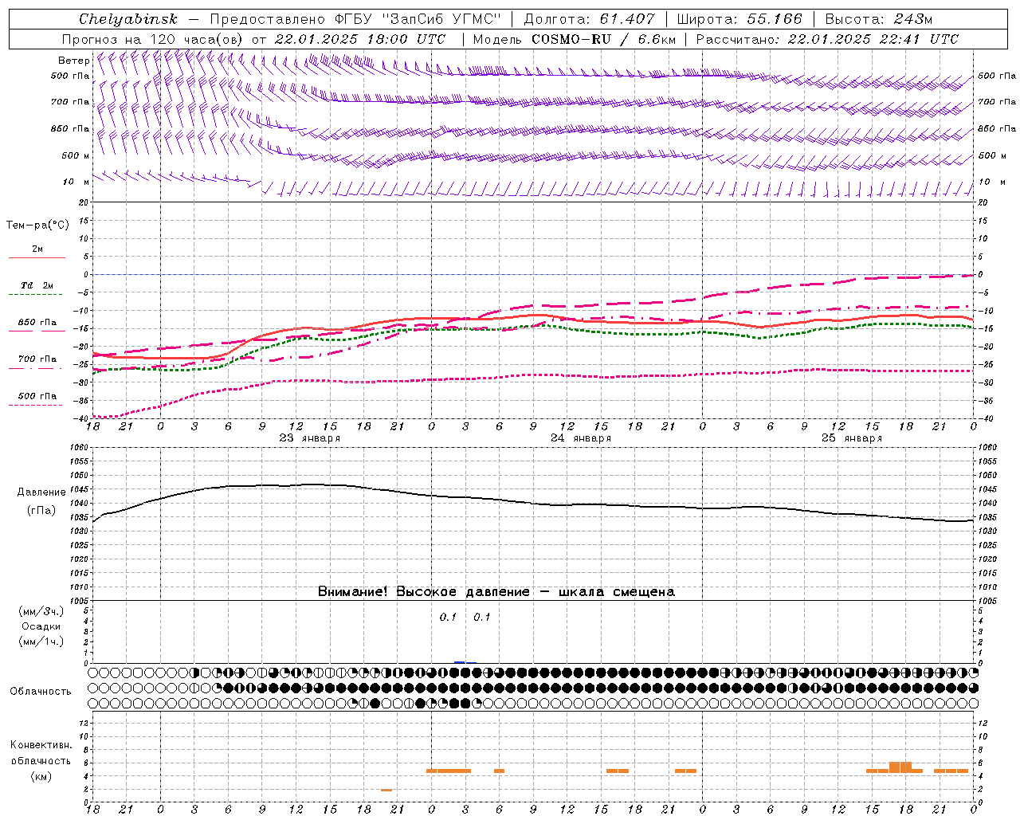
Task: Select the 'Предоставлено ФГБУ "ЗапСиб УГМС"' header text
Action: tap(355, 19)
